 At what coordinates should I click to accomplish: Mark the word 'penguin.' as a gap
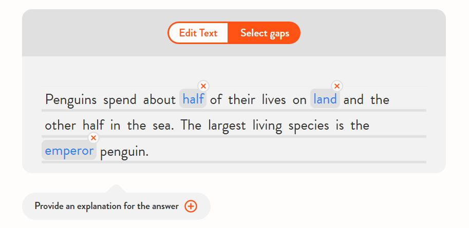click(124, 152)
